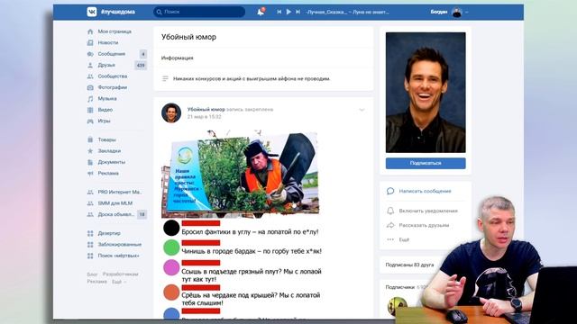577x324 pixels.
Task: Open the Сообщения menu item
Action: pos(112,54)
